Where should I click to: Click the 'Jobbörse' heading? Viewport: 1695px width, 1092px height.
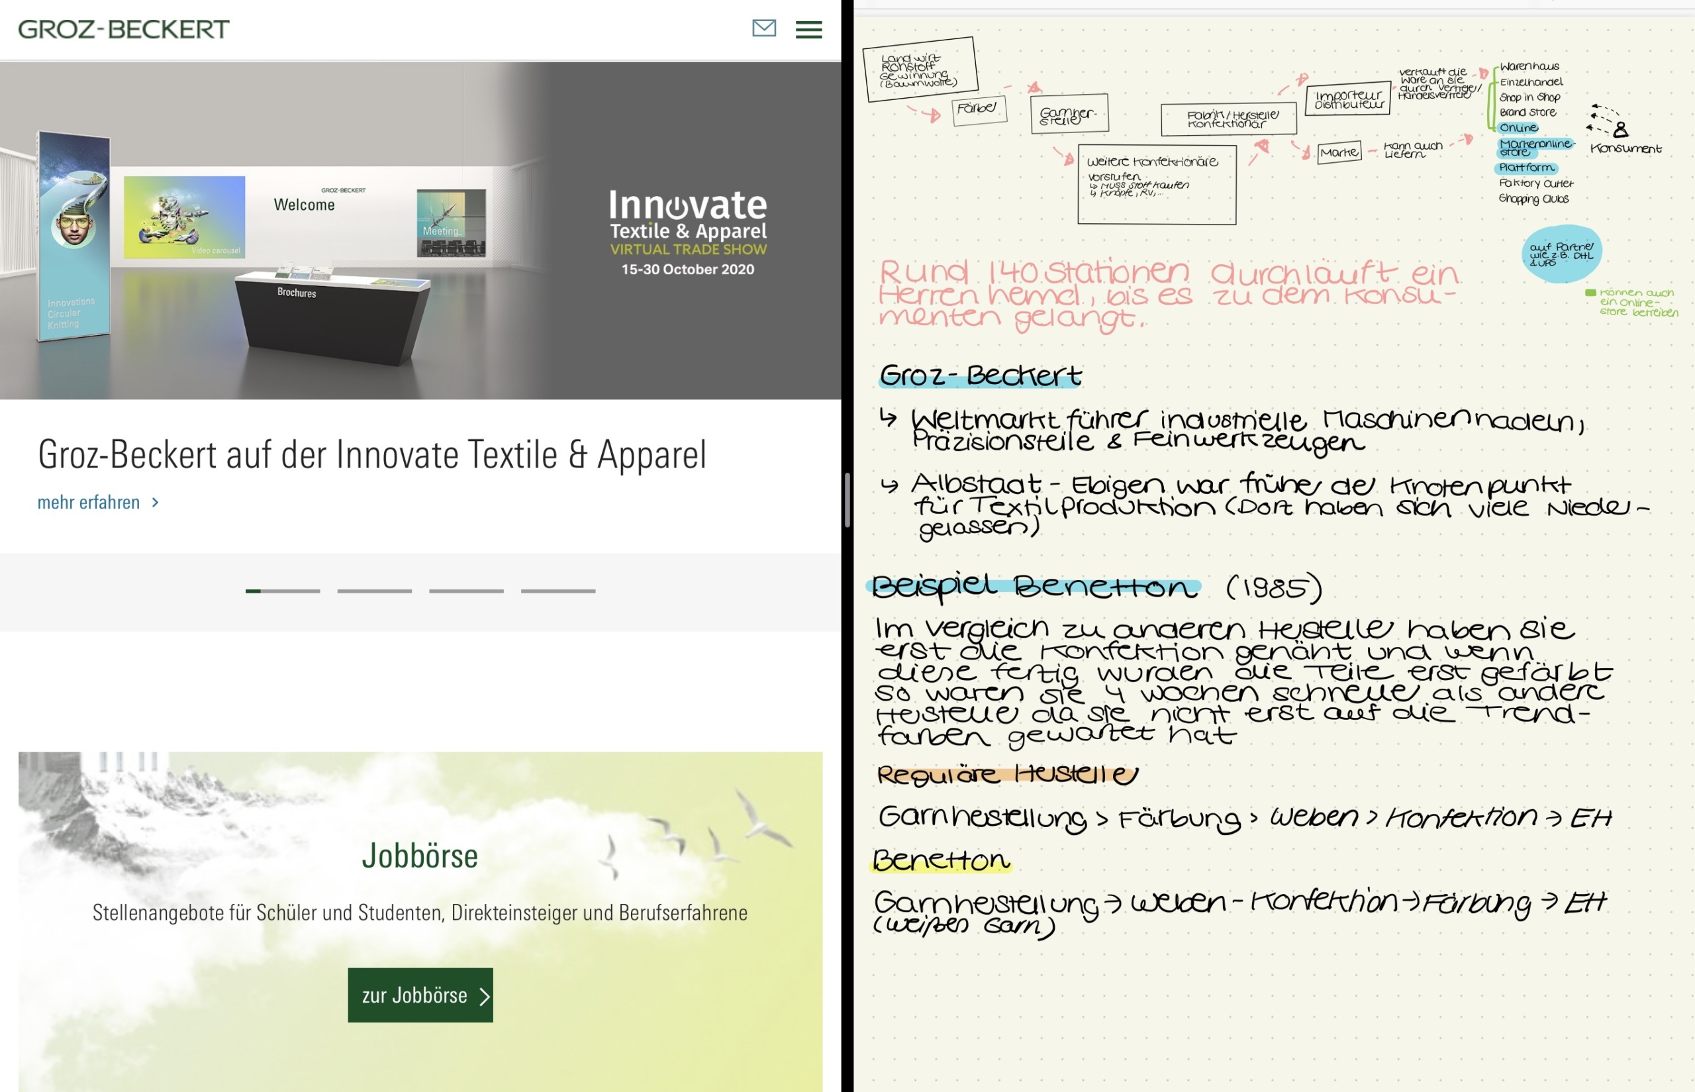420,855
